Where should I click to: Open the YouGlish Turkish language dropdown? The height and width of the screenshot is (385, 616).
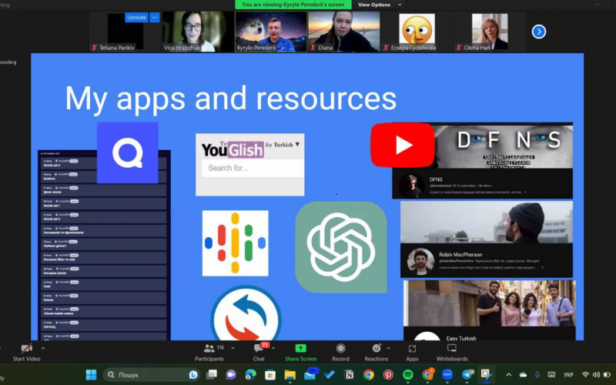point(282,145)
